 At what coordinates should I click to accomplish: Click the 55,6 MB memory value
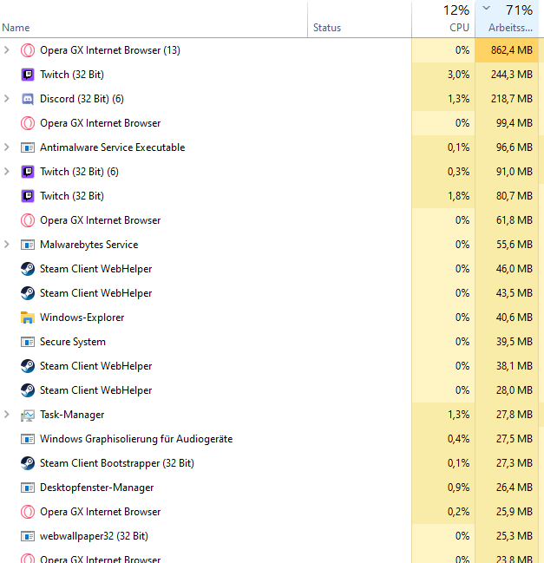pyautogui.click(x=515, y=245)
